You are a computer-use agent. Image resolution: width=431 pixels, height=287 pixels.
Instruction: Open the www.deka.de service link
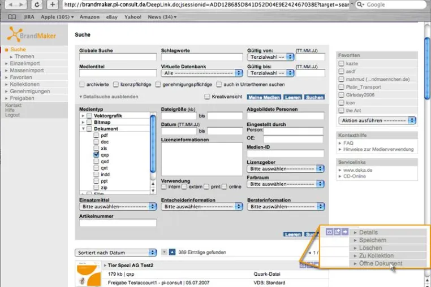(x=357, y=170)
